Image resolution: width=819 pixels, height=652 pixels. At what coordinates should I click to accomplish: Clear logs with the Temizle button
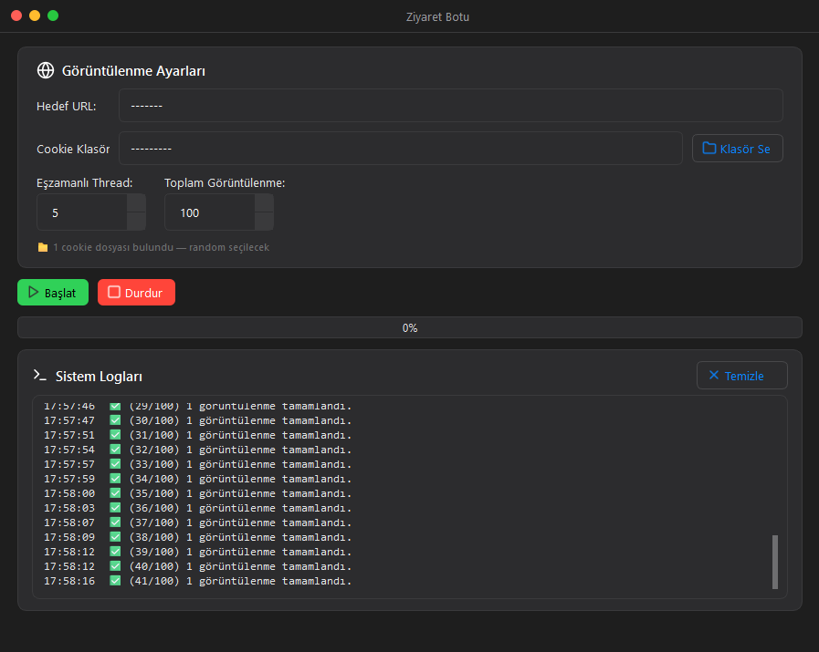tap(741, 376)
